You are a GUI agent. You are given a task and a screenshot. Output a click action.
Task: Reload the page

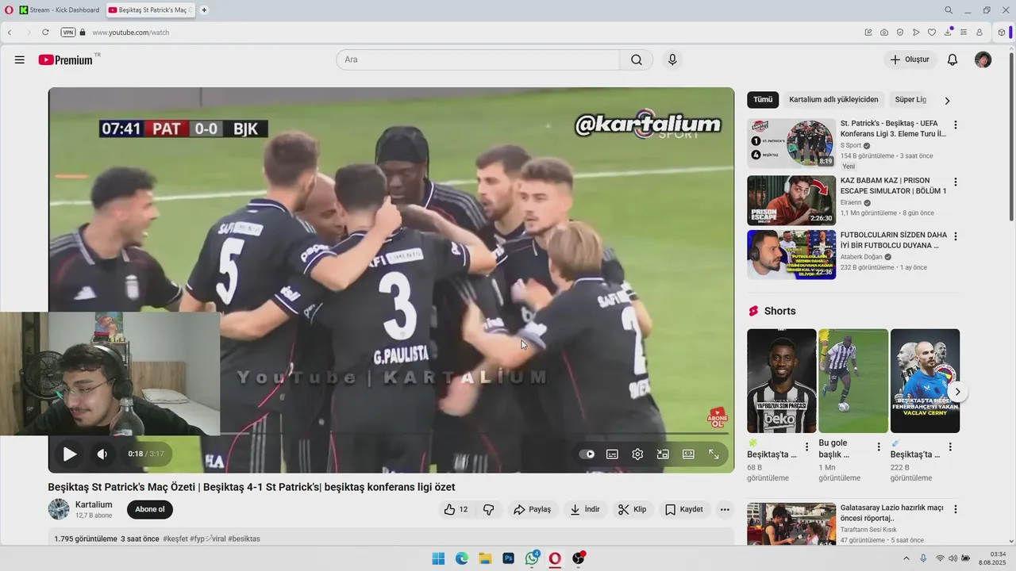coord(45,33)
